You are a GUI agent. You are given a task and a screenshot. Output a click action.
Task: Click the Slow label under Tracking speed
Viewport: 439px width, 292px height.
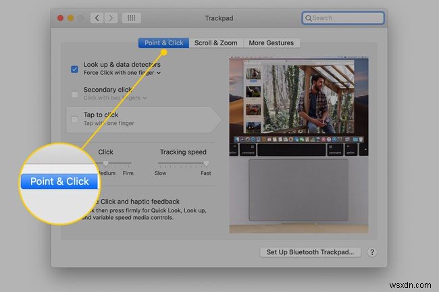coord(161,173)
